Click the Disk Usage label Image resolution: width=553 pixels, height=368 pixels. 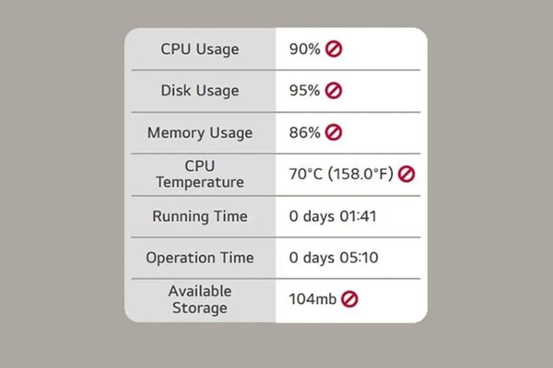[x=200, y=91]
